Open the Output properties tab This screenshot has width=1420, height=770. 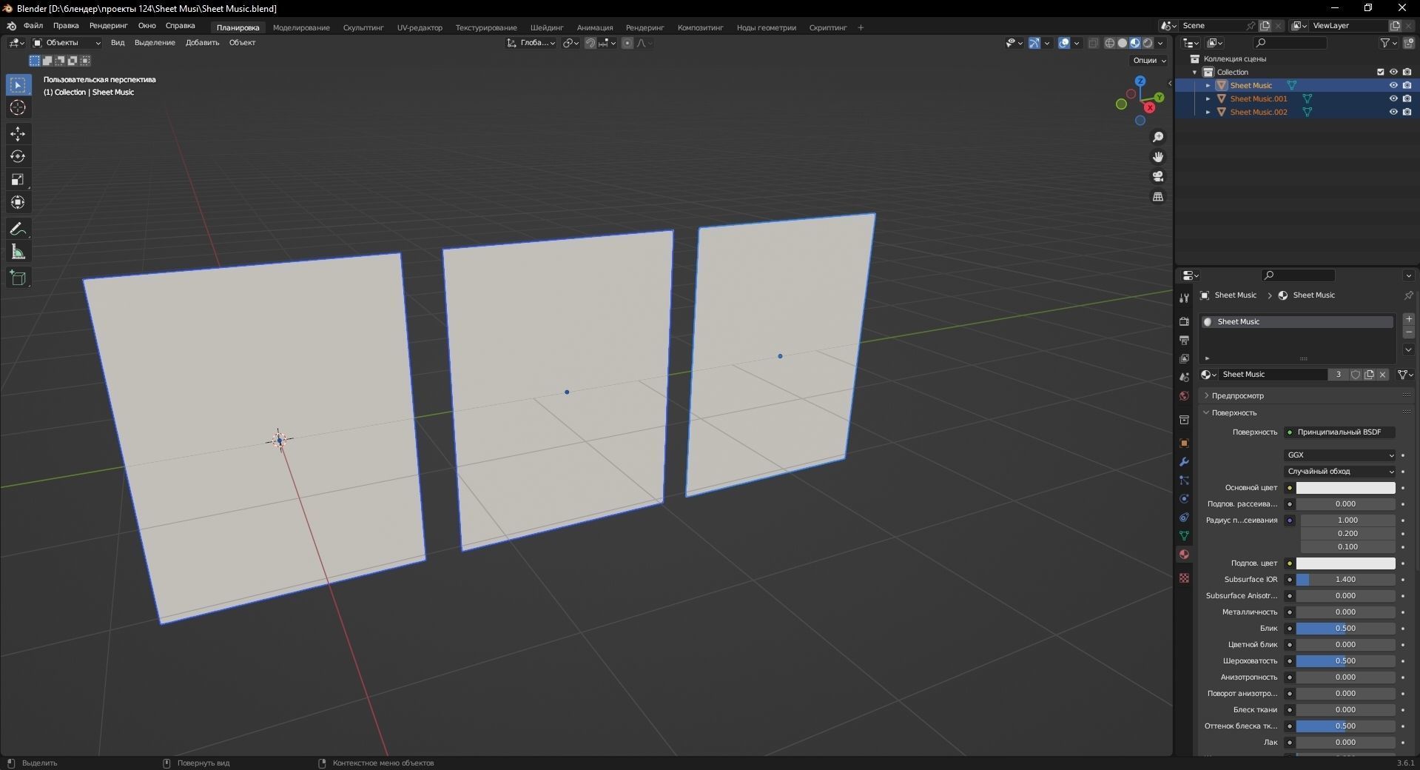point(1184,340)
